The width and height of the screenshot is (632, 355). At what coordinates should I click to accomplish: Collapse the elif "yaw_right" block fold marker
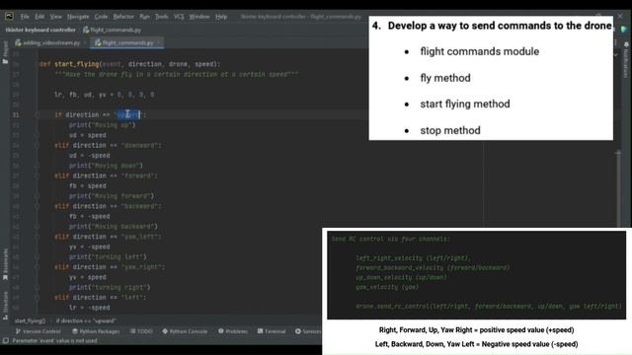click(x=37, y=267)
